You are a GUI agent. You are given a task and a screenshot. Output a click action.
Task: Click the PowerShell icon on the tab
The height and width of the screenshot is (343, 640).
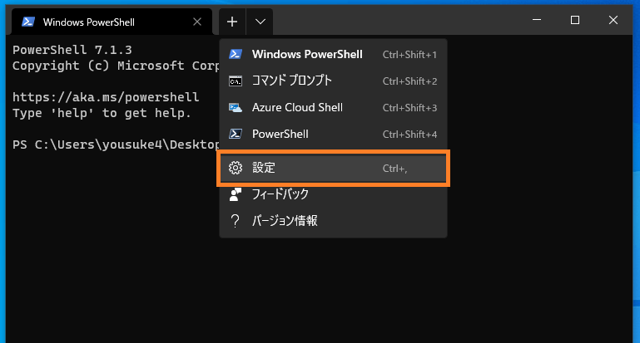[28, 22]
